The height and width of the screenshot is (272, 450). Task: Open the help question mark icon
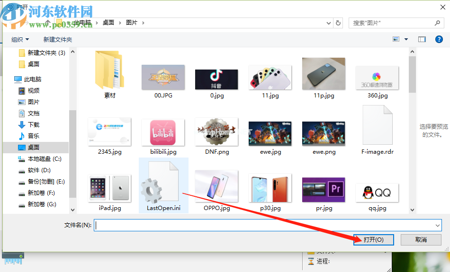click(x=439, y=39)
